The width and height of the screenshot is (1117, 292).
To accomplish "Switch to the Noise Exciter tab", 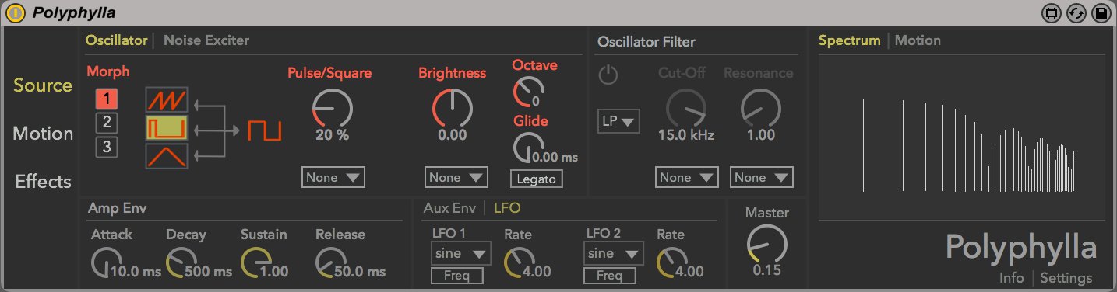I will [x=206, y=40].
